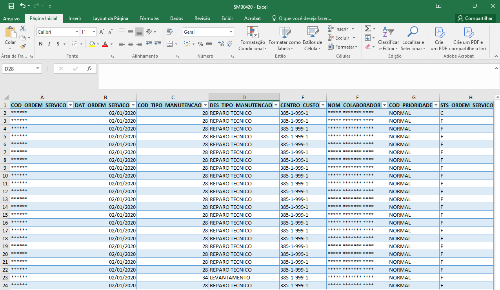Click the Compartilhar button
The width and height of the screenshot is (500, 290).
pyautogui.click(x=475, y=18)
